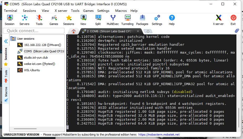Open the Tunneling toolbar icon
The width and height of the screenshot is (243, 139).
click(127, 20)
